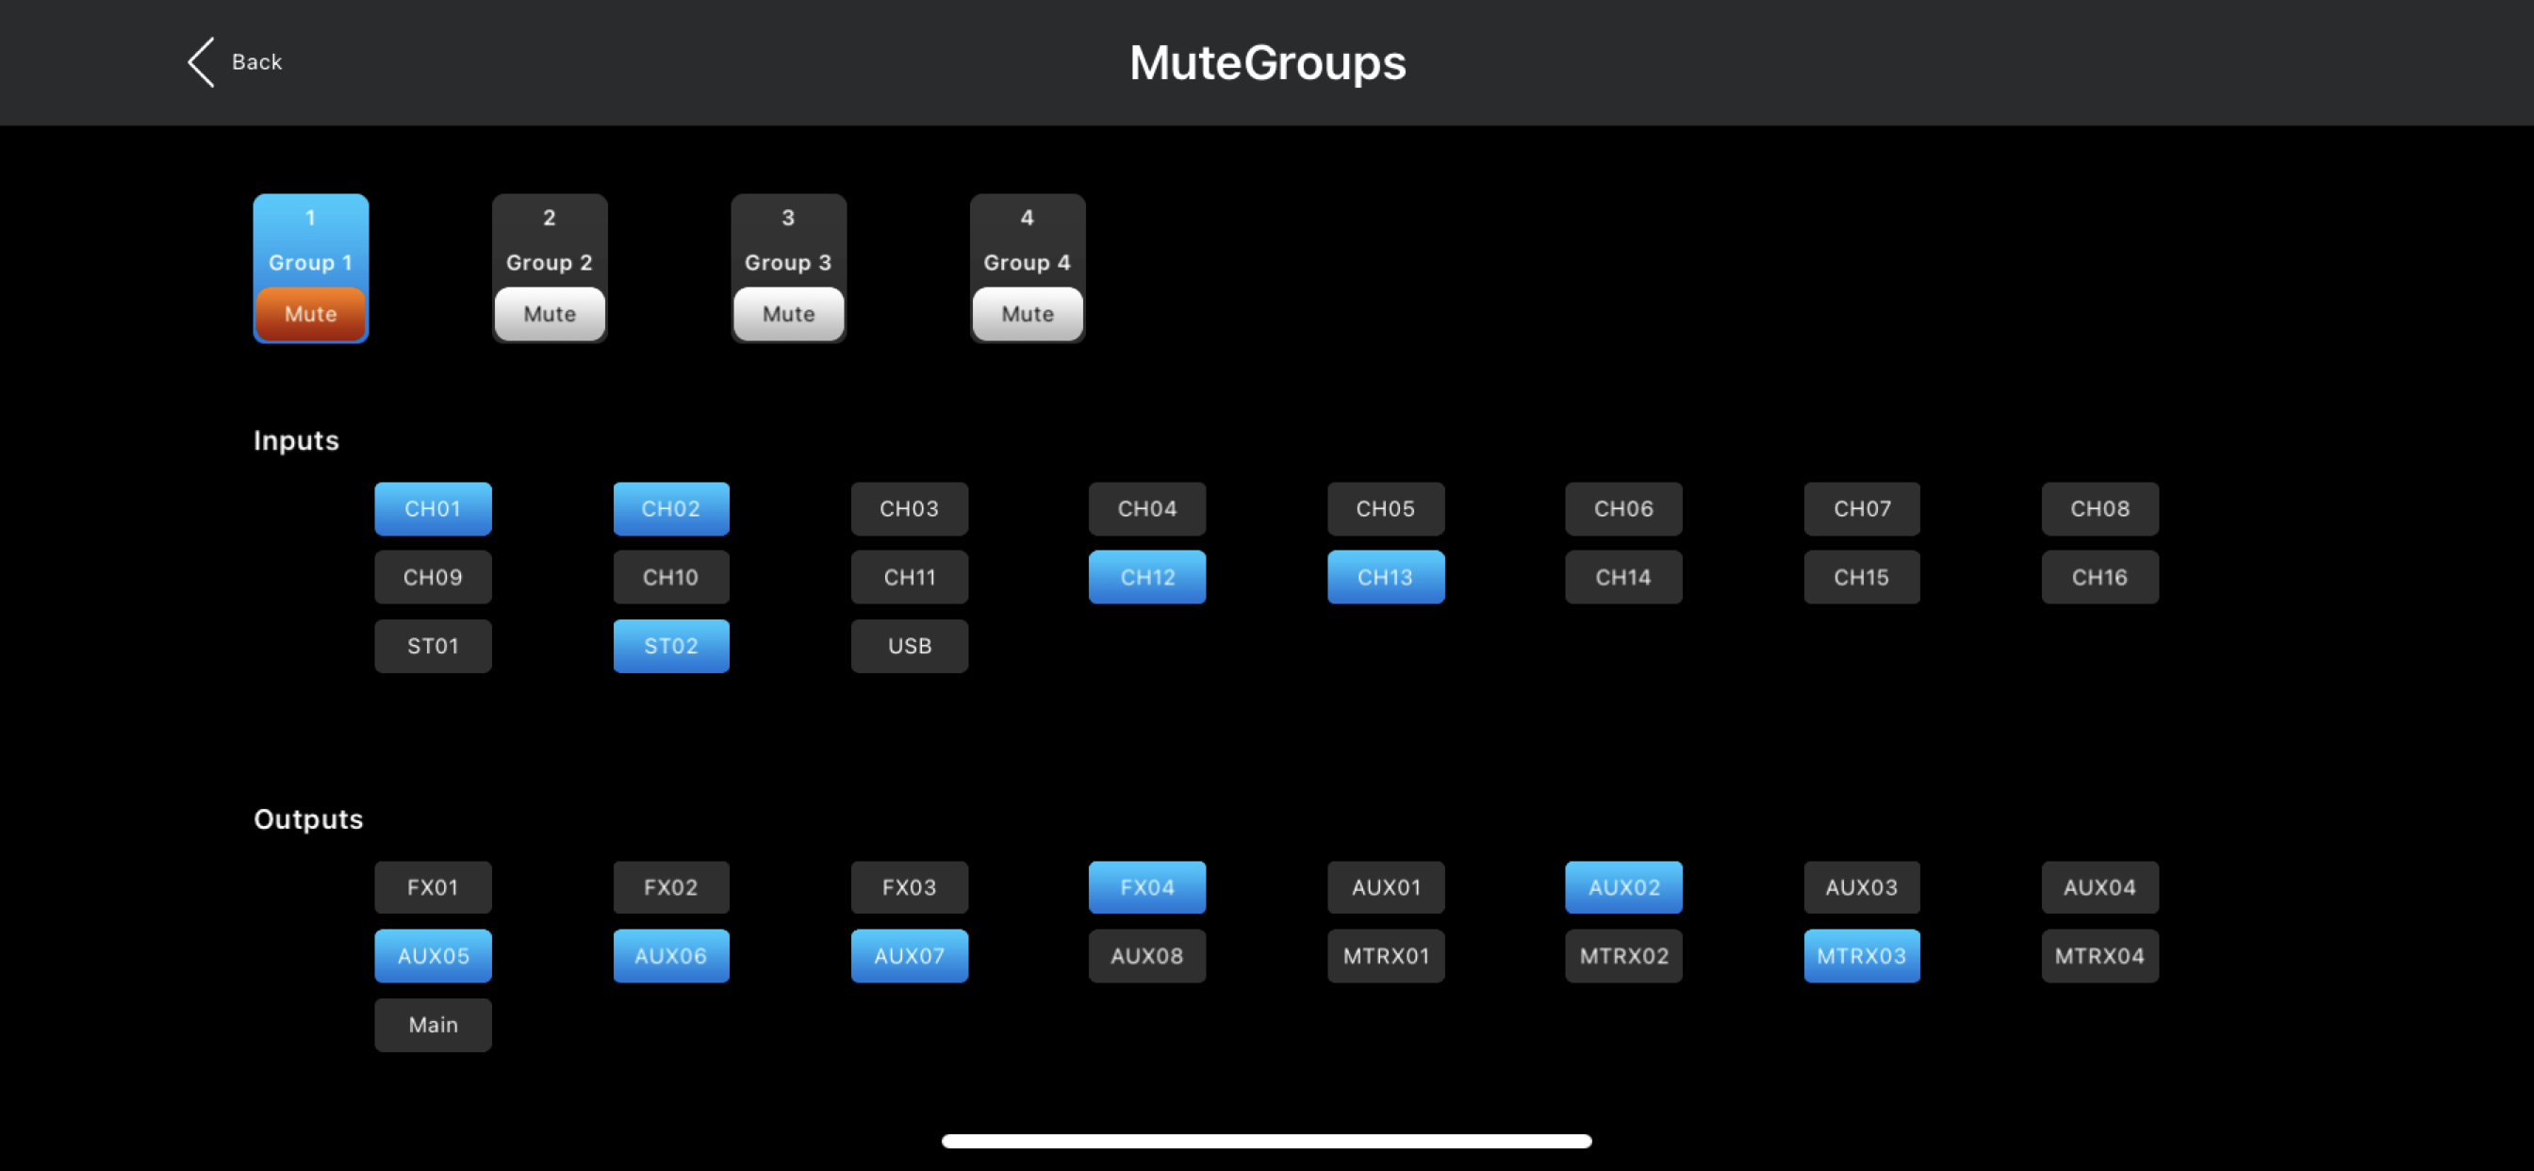This screenshot has width=2534, height=1171.
Task: Select the Group 1 mute group tab
Action: [310, 240]
